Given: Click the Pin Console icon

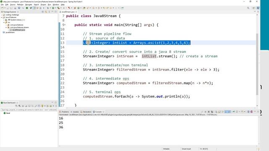Looking at the screenshot, I should [x=234, y=112].
